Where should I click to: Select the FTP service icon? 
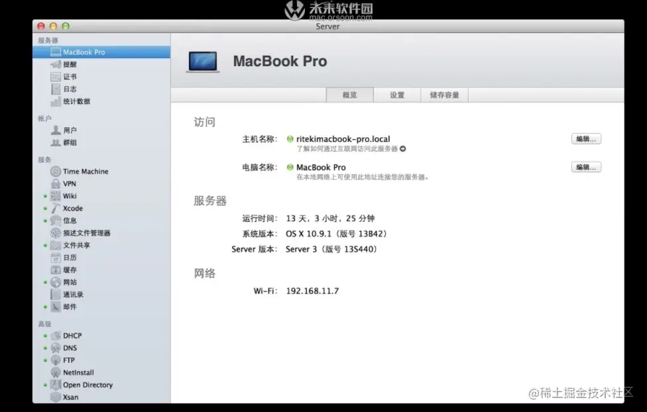coord(56,360)
